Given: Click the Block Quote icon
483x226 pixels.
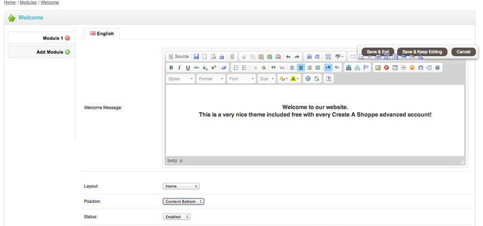Looking at the screenshot, I should (273, 68).
